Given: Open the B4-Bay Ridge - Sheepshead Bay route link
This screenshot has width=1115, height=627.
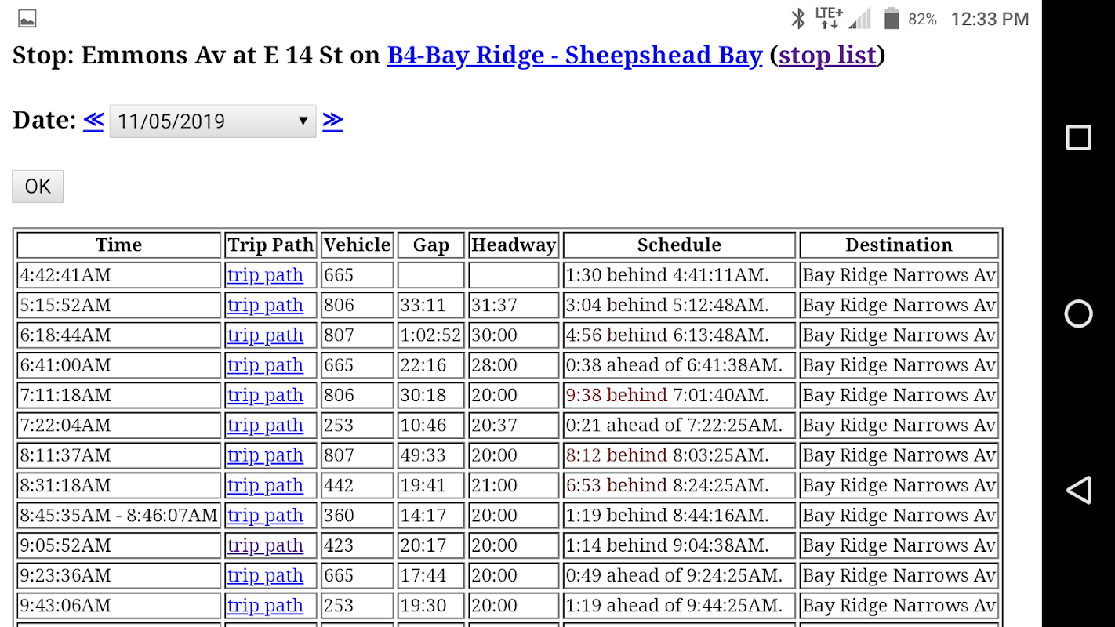Looking at the screenshot, I should pyautogui.click(x=575, y=55).
